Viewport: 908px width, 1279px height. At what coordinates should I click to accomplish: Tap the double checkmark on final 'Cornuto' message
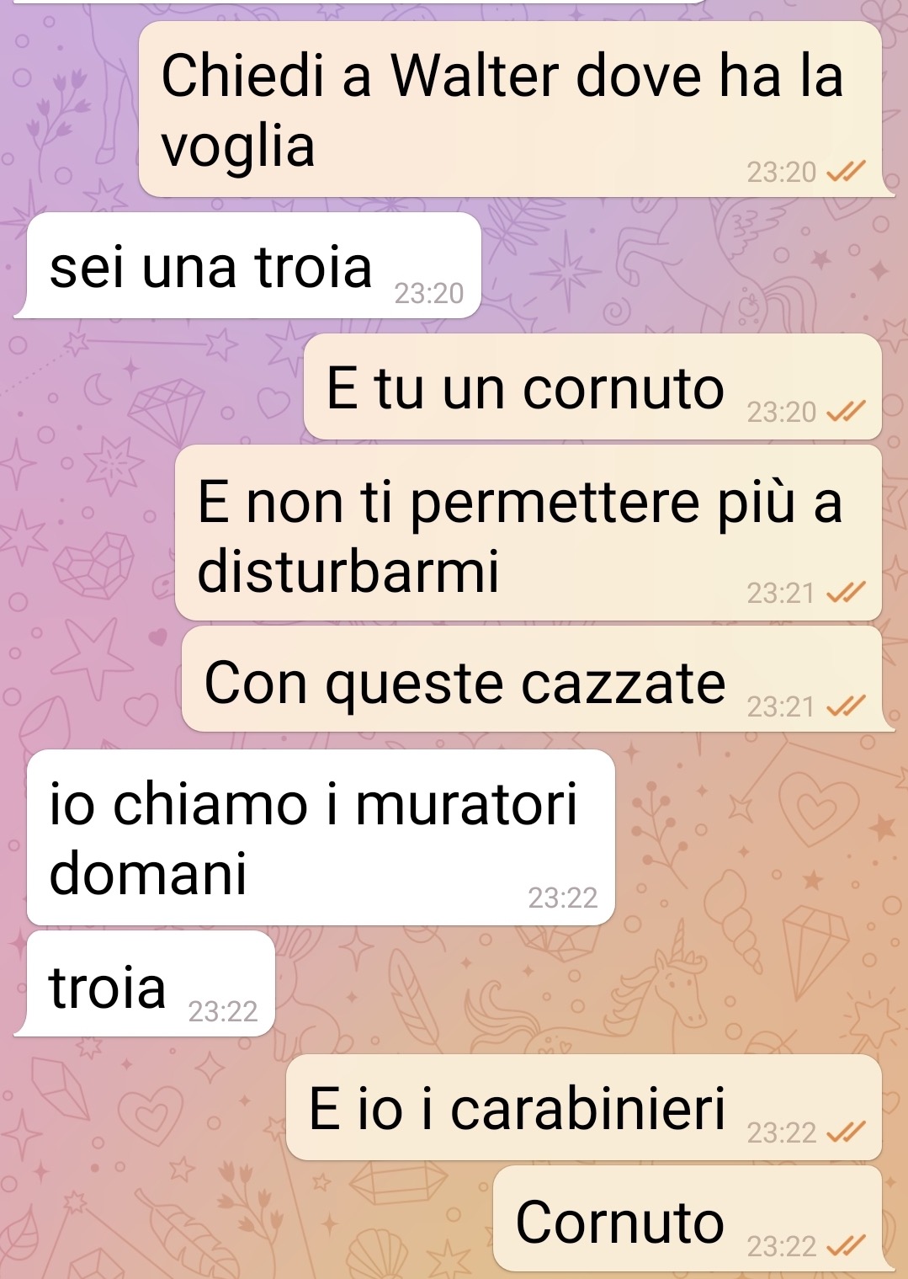click(845, 1246)
